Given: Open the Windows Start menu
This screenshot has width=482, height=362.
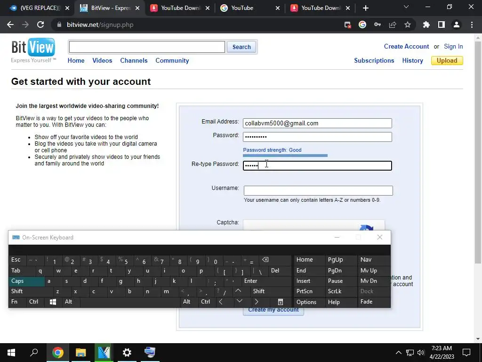Looking at the screenshot, I should tap(11, 353).
